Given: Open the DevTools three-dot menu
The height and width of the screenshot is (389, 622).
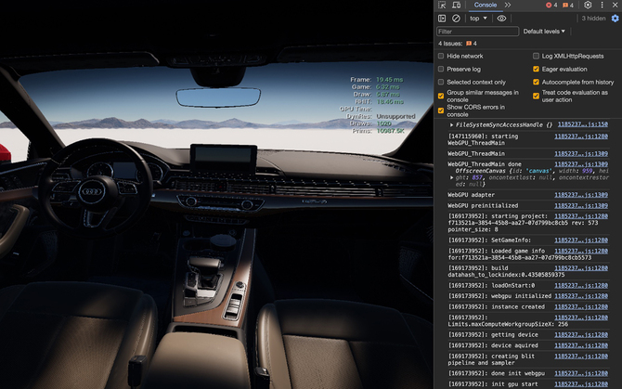Looking at the screenshot, I should point(602,5).
